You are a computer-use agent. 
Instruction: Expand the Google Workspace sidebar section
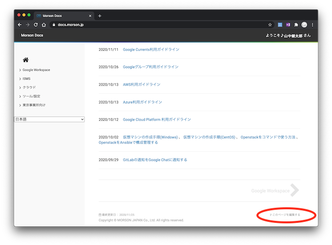pos(35,70)
